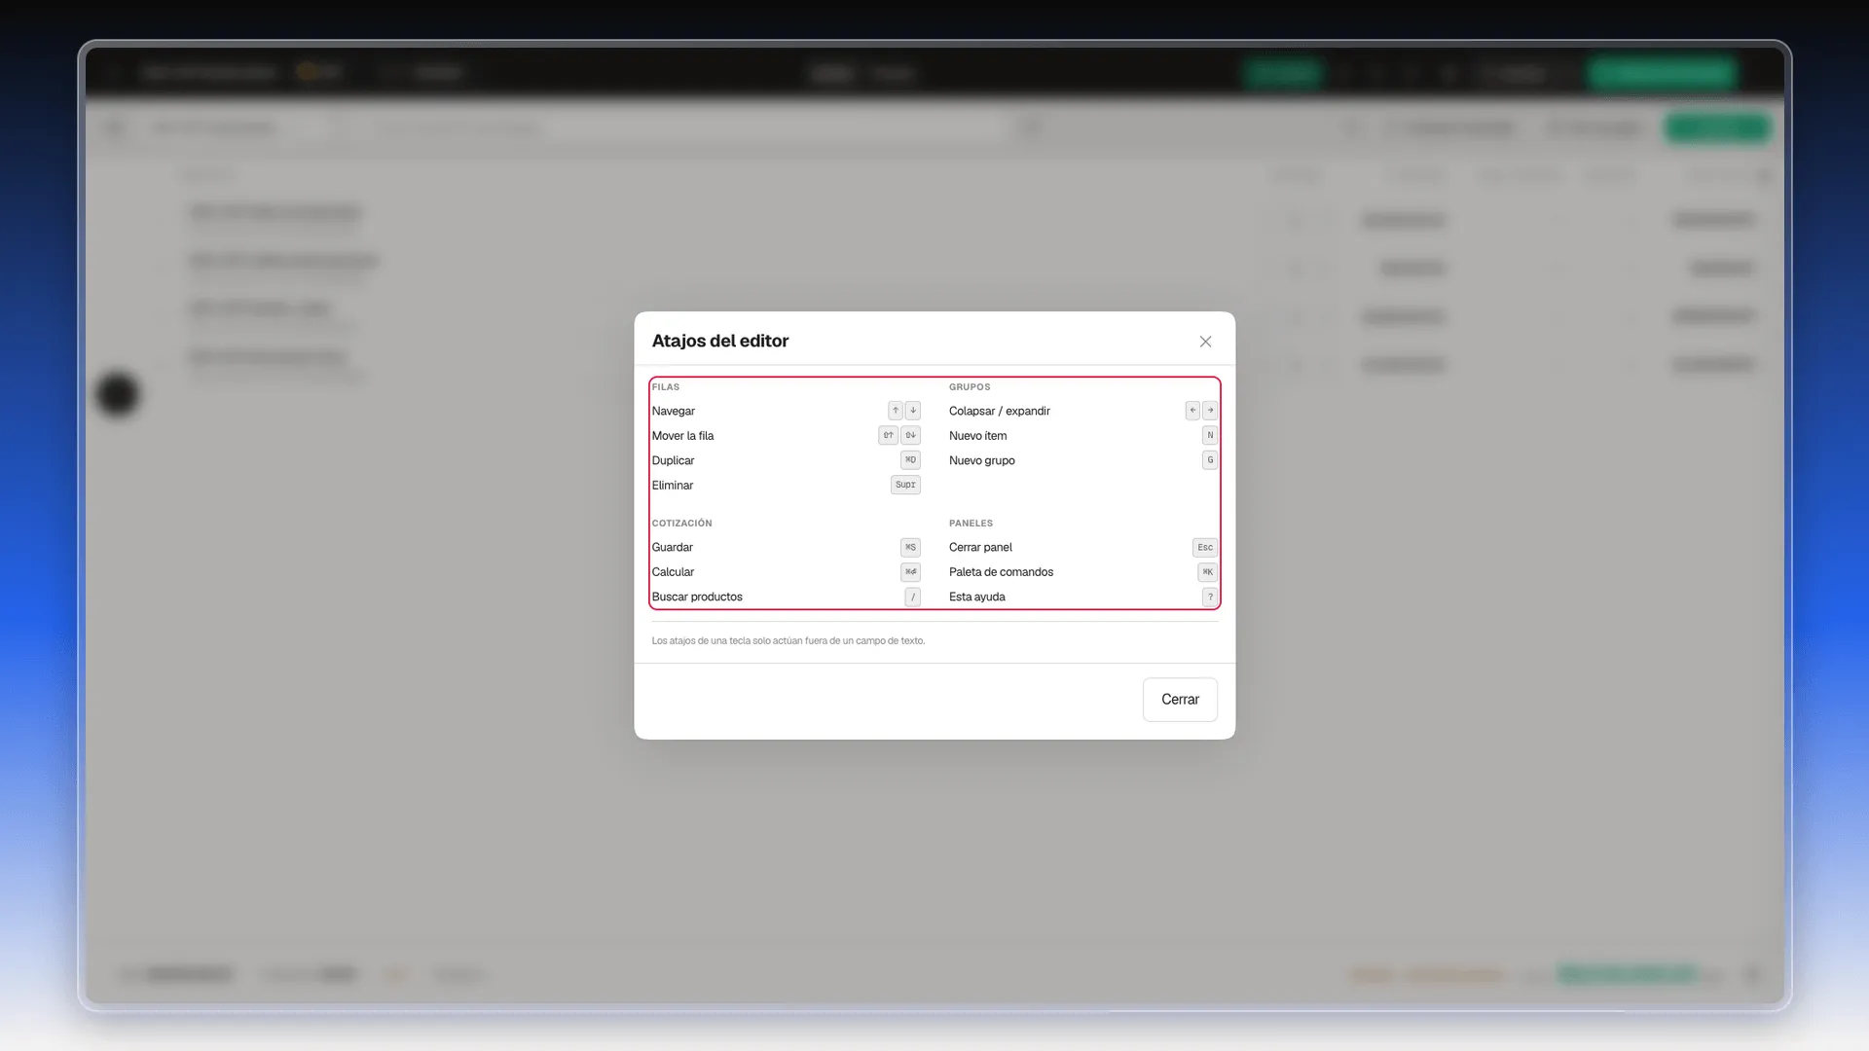
Task: Click the Esc key badge beside Cerrar panel
Action: pyautogui.click(x=1205, y=548)
